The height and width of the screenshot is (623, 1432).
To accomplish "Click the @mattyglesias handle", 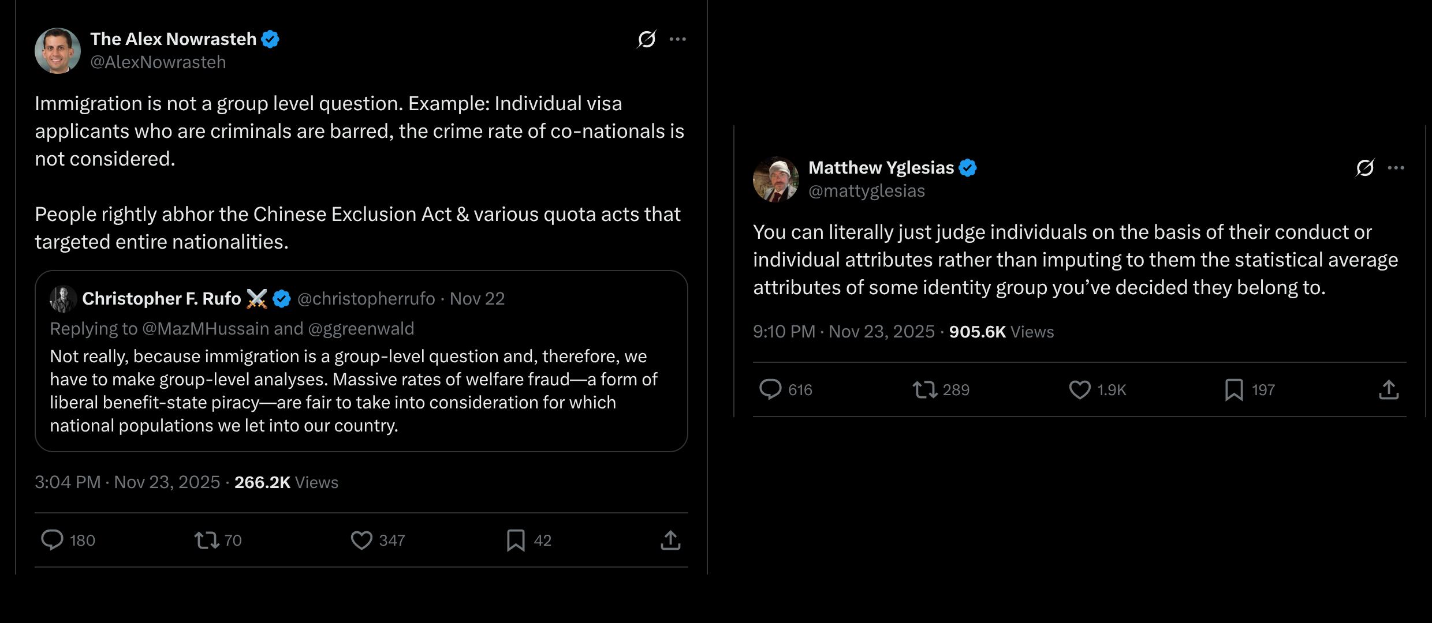I will 867,191.
